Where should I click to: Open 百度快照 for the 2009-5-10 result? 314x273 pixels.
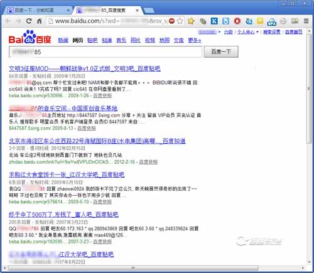(x=102, y=201)
